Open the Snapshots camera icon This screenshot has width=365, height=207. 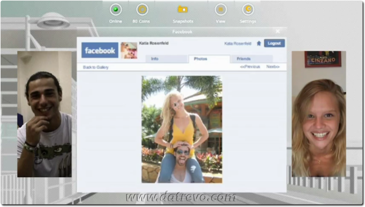pos(183,9)
